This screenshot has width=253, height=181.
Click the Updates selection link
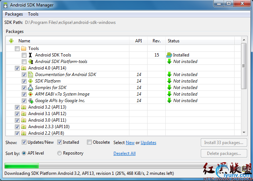149,143
